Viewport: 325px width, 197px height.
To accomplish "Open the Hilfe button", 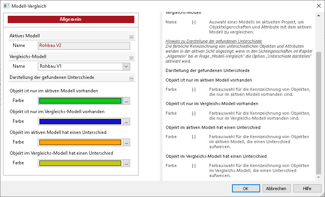I will point(307,188).
